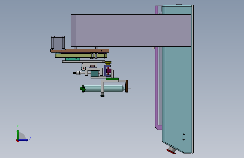Select the small cap on top of the column
244x158 pixels.
[x=180, y=4]
